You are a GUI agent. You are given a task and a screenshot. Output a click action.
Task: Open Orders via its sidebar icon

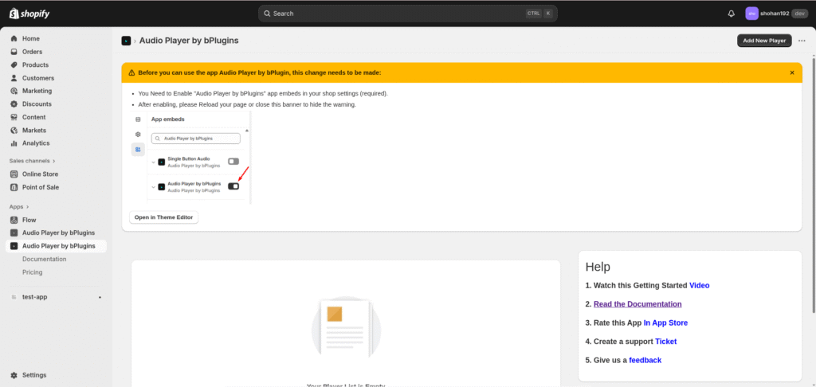(14, 52)
